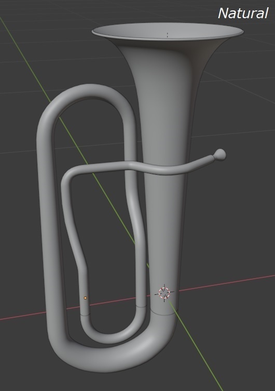Click the tuba mouthpiece tip
Viewport: 275px width, 391px height.
[x=220, y=155]
